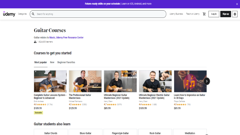Image resolution: width=240 pixels, height=135 pixels.
Task: Focus the Search for anything field
Action: tap(98, 14)
